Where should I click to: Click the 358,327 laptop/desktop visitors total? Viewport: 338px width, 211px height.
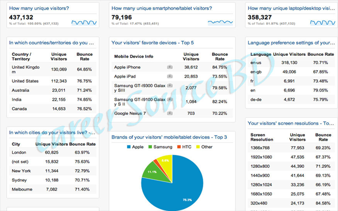260,17
